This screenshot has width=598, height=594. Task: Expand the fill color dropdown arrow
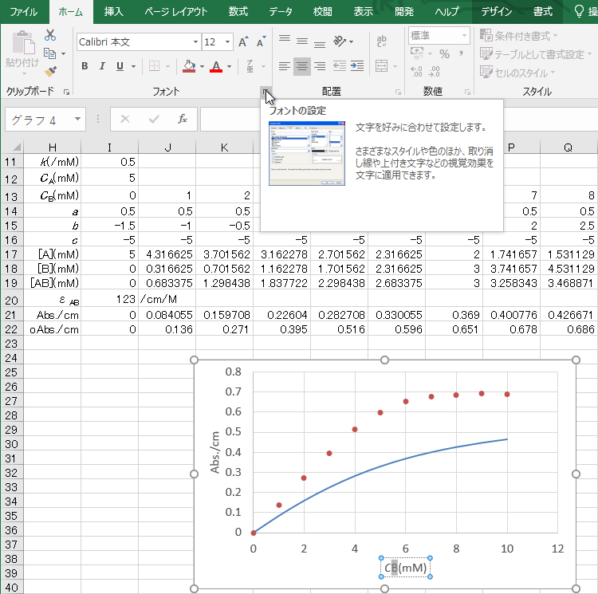tap(202, 66)
